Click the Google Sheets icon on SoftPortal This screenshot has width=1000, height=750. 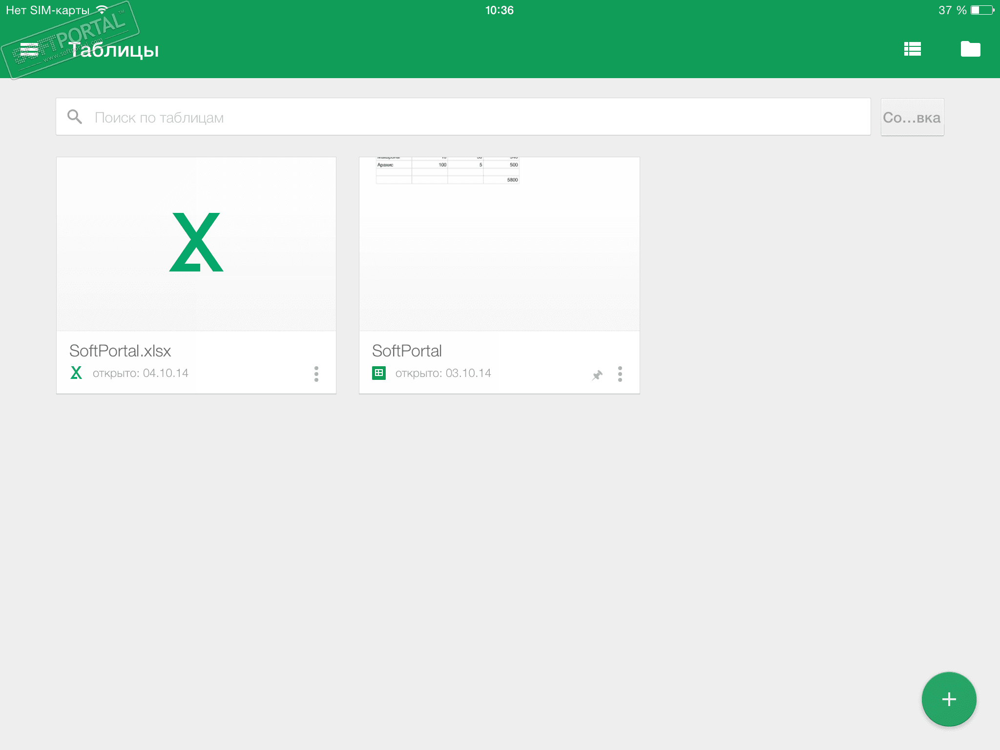[378, 373]
